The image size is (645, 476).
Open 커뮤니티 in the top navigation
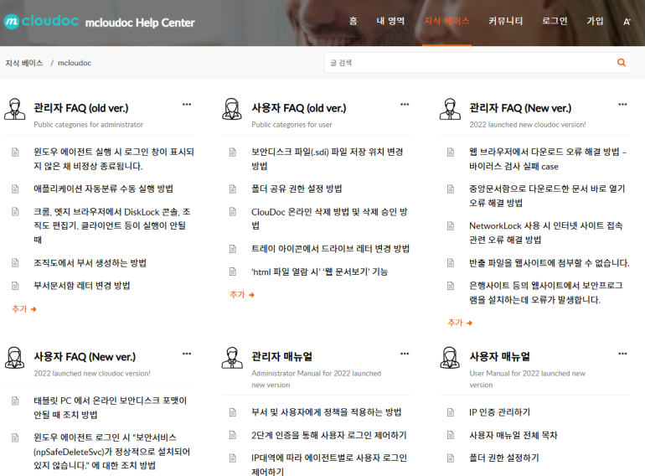506,21
